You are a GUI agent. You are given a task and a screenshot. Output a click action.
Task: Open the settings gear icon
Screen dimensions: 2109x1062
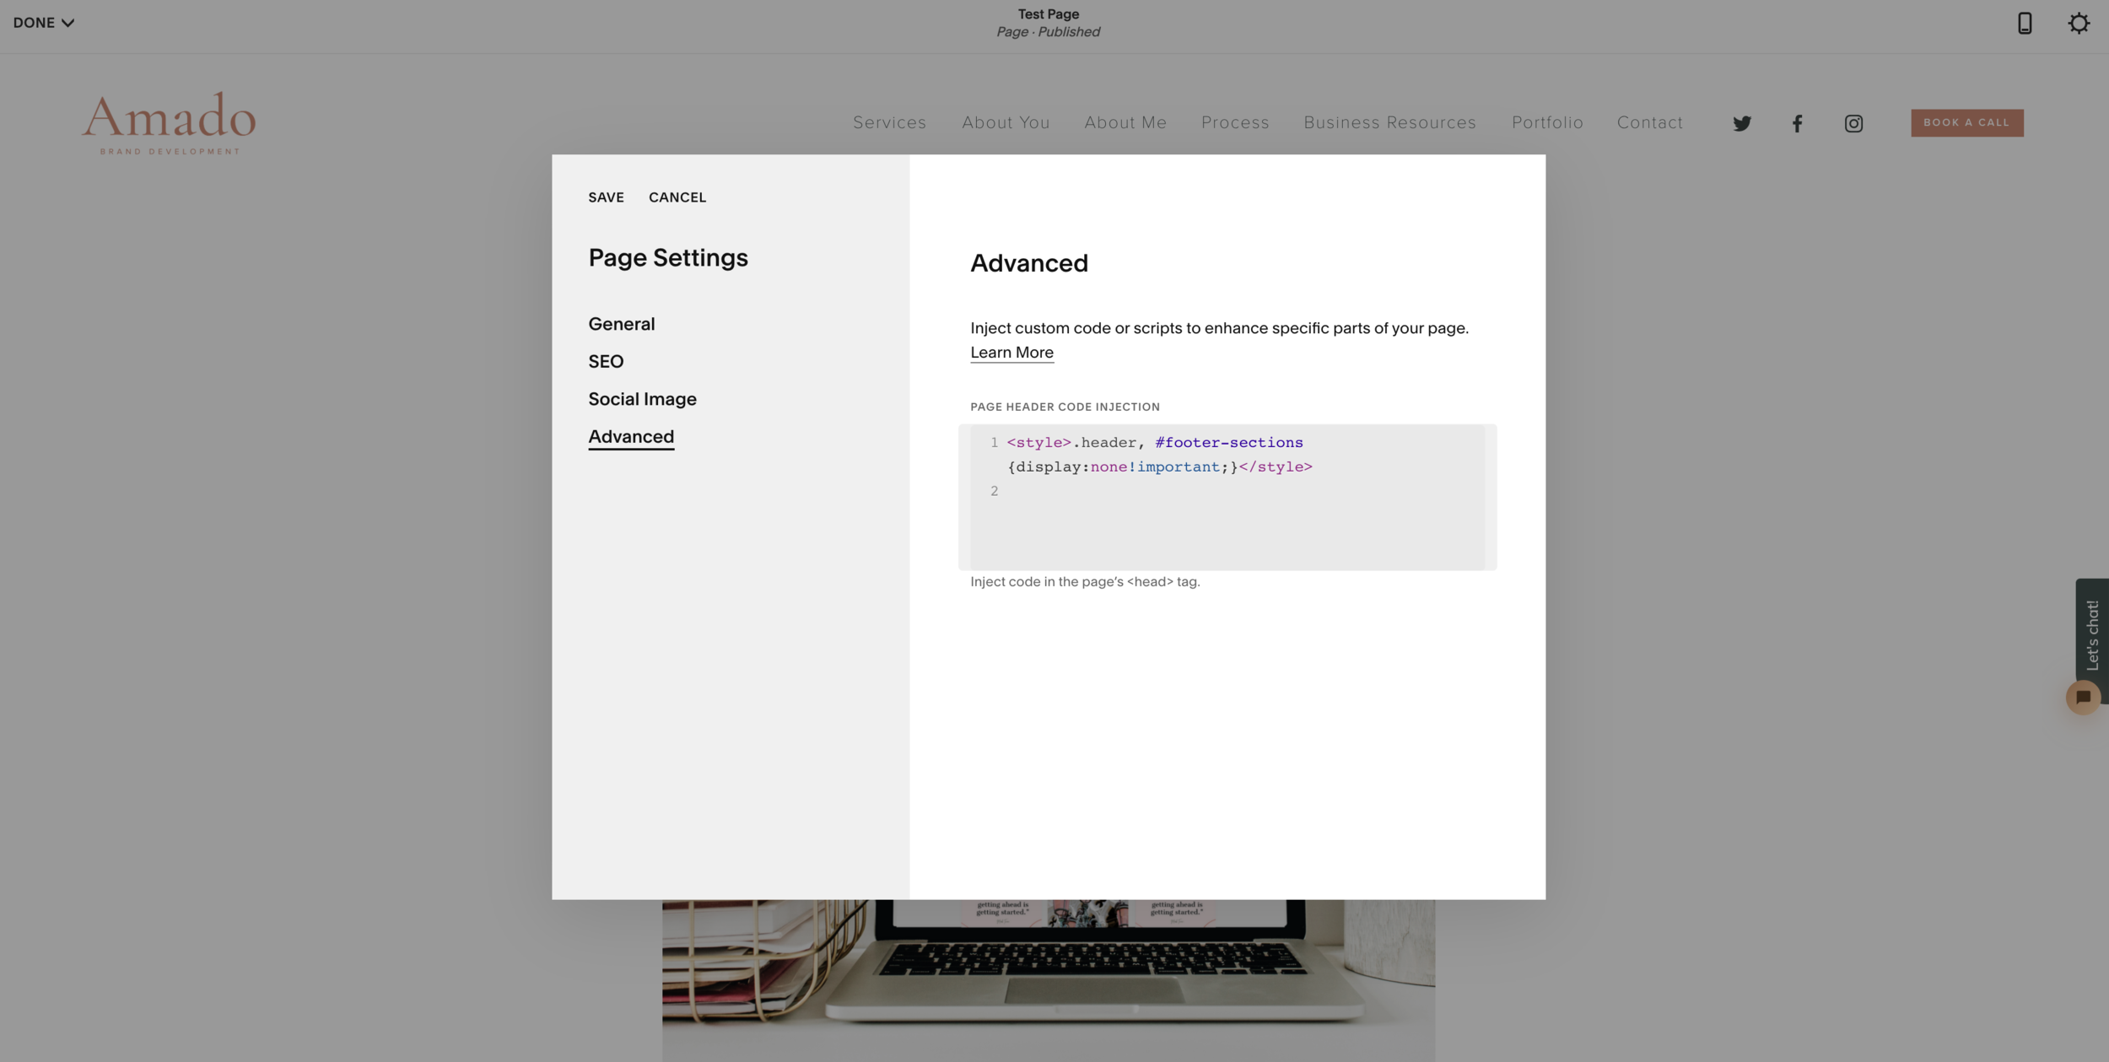click(2079, 23)
